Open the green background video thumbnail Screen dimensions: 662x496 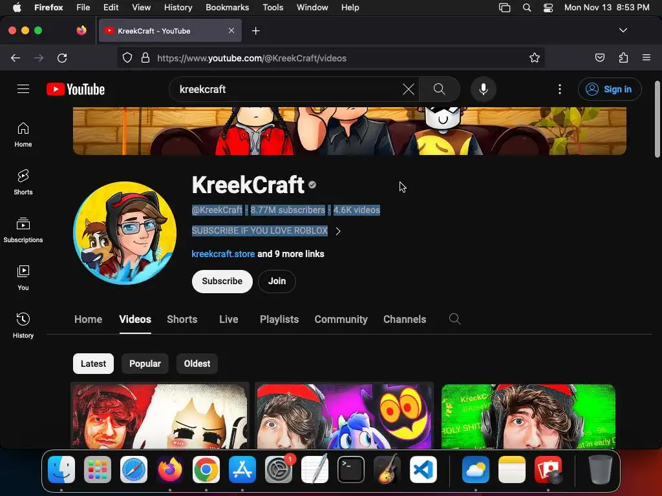[x=528, y=416]
